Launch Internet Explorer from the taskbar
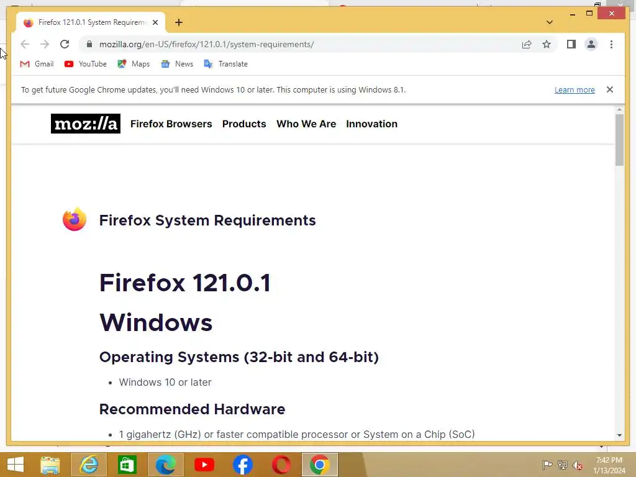Screen dimensions: 636x477 pos(89,465)
